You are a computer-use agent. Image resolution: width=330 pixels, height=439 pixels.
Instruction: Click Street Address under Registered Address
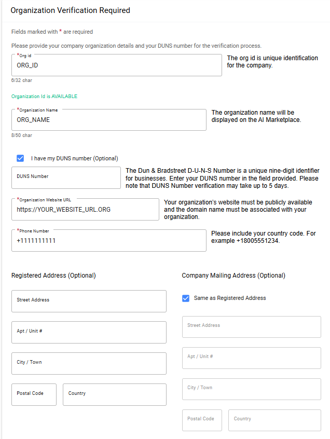click(x=89, y=301)
